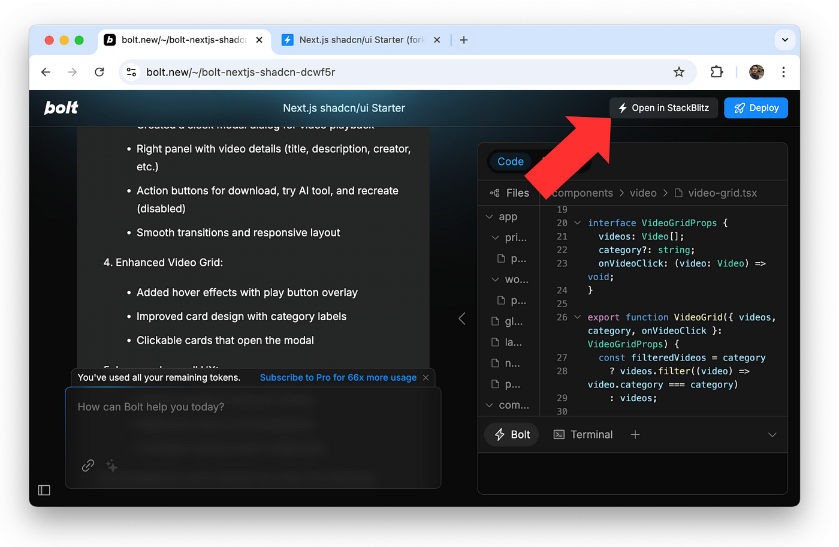Open the n... file
This screenshot has width=839, height=547.
506,363
